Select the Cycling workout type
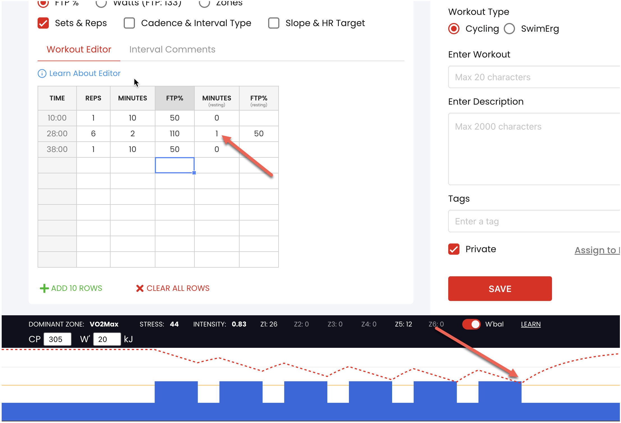Image resolution: width=621 pixels, height=423 pixels. [x=454, y=29]
